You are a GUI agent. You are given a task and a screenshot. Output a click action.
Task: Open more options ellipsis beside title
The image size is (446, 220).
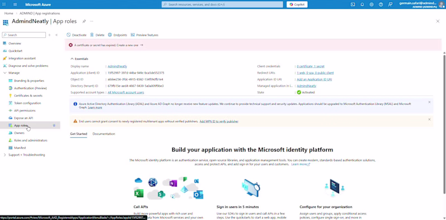tap(91, 21)
